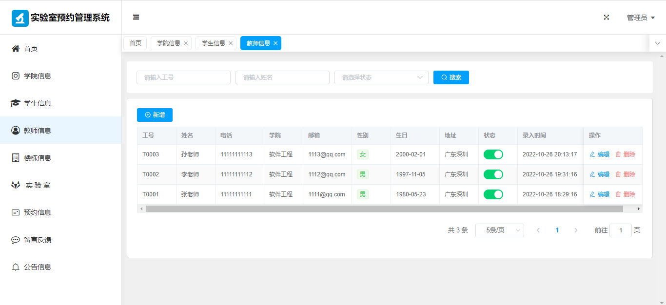
Task: Open the status selection dropdown filter
Action: tap(381, 77)
